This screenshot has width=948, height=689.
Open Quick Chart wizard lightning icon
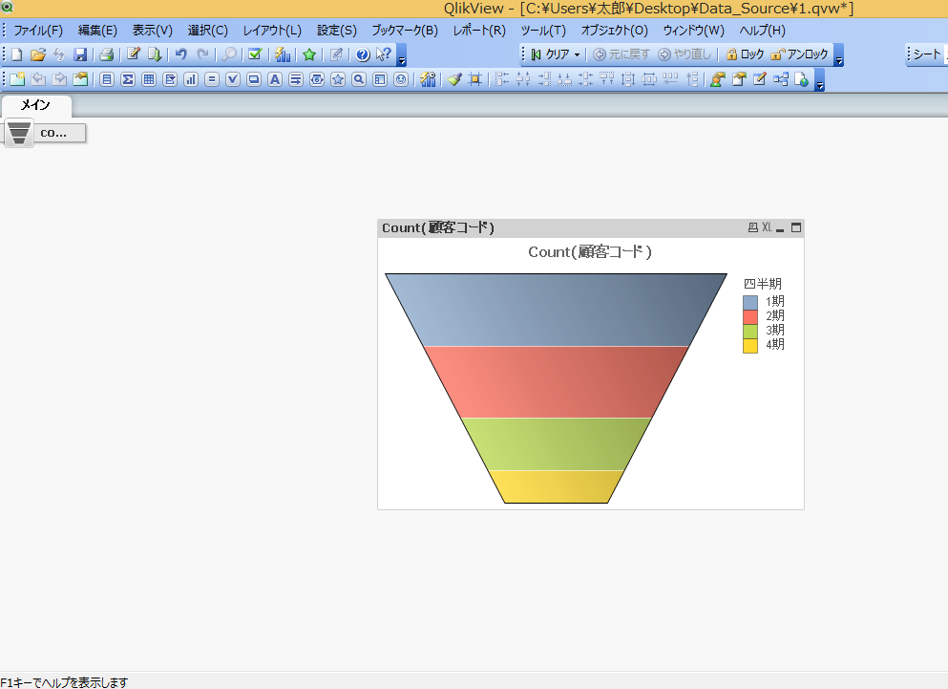click(x=283, y=54)
